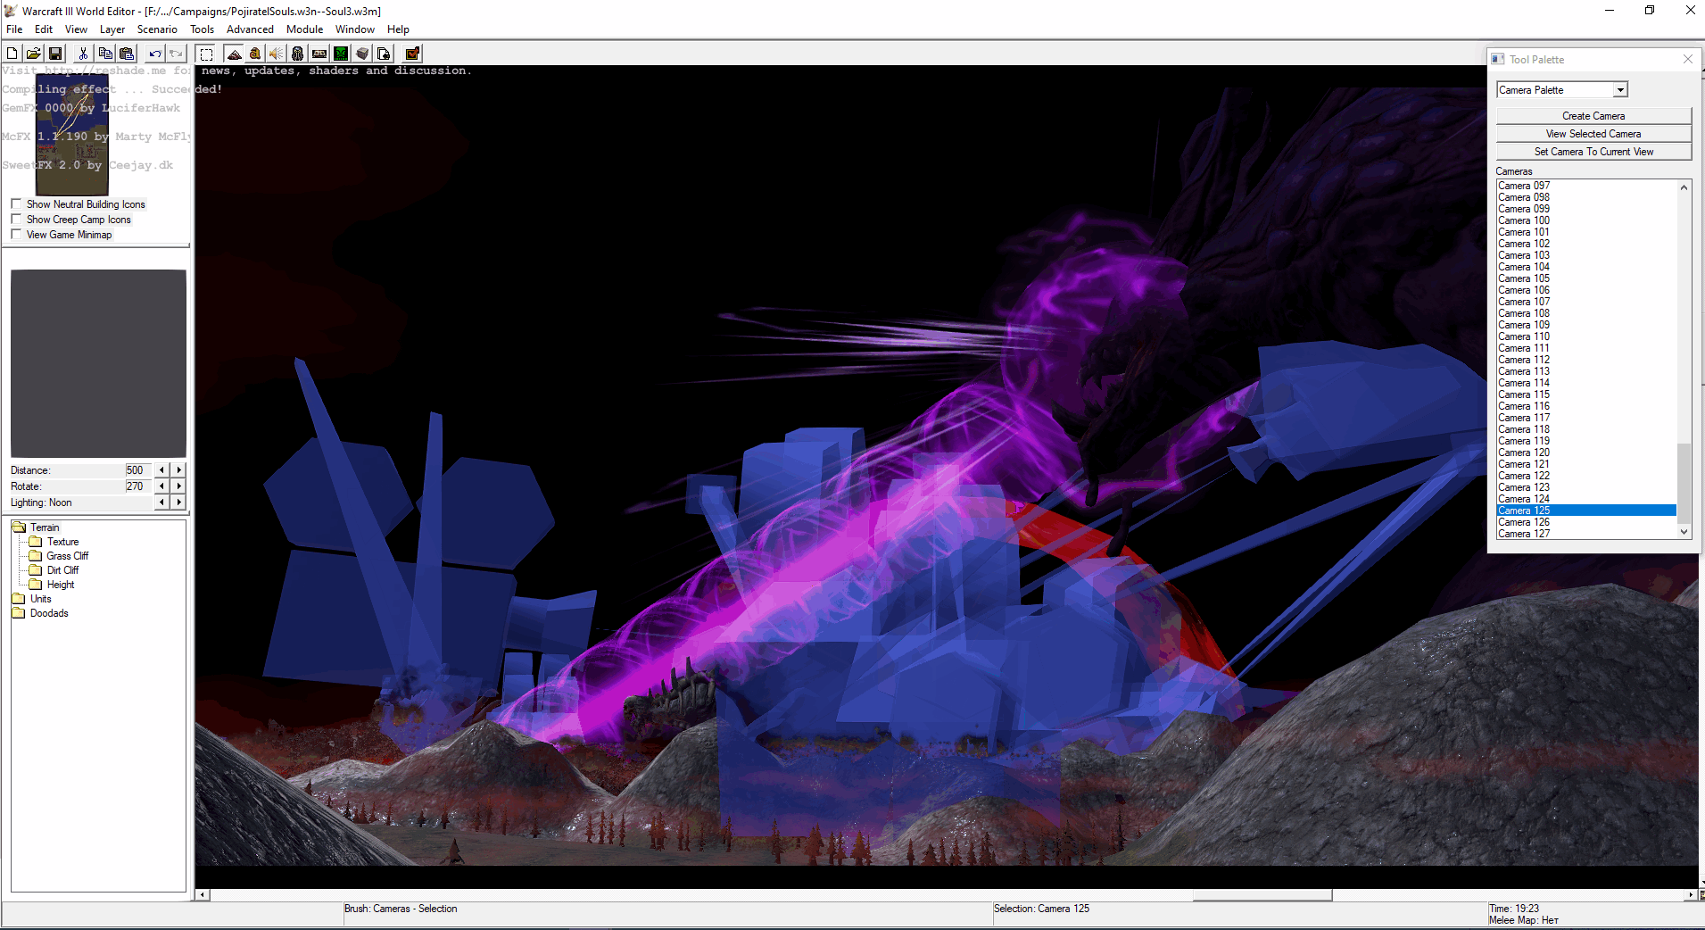
Task: Click the Cut scissors icon
Action: tap(84, 54)
